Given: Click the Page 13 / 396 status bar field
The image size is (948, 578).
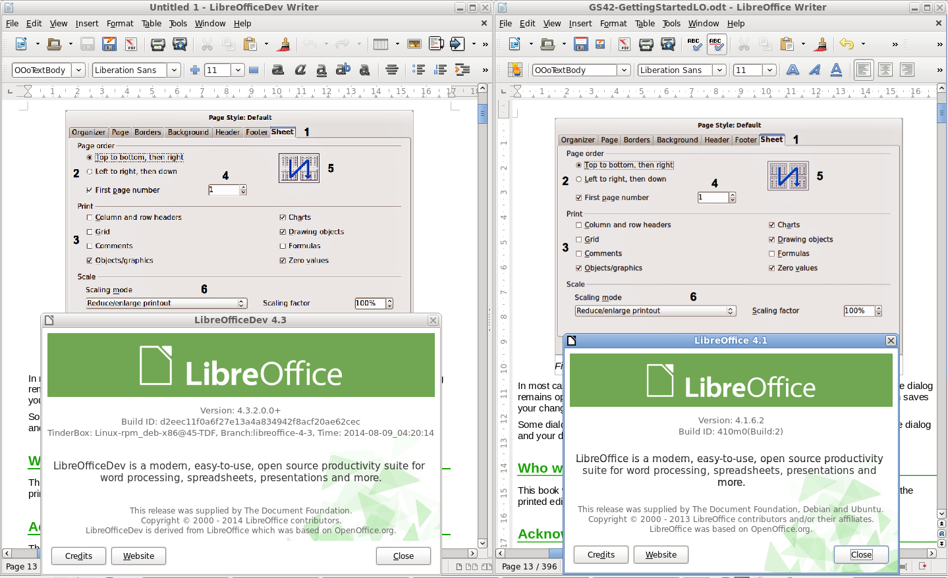Looking at the screenshot, I should [529, 566].
